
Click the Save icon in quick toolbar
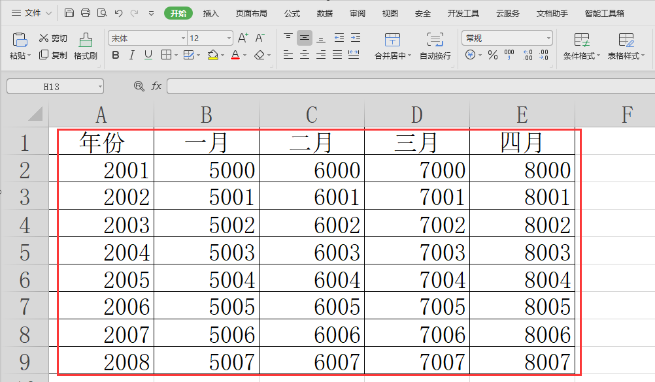(x=69, y=13)
